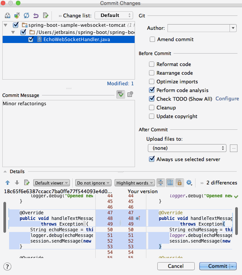Click the green checkmark inspection indicator
The width and height of the screenshot is (242, 275).
coord(236,197)
